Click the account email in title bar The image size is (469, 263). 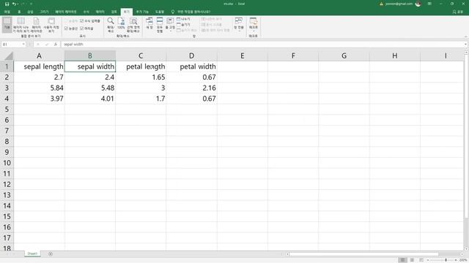click(x=399, y=4)
